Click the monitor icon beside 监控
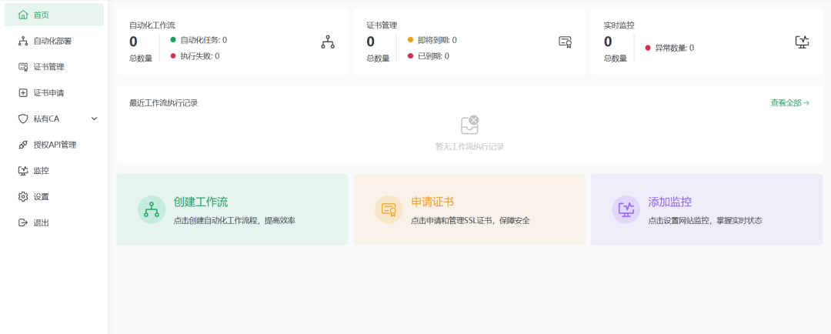Screen dimensions: 831x334 [23, 171]
